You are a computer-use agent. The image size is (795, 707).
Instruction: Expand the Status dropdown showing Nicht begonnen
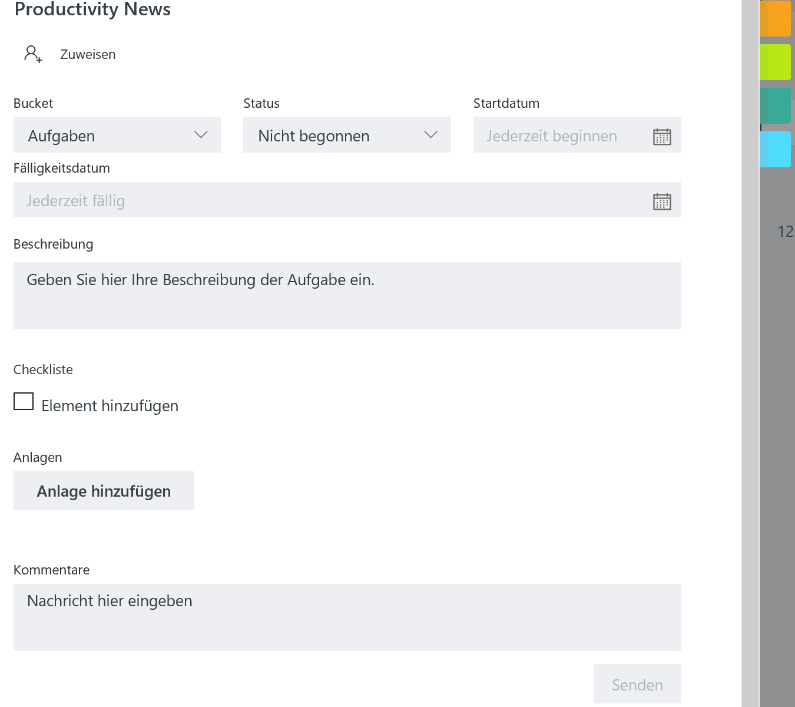(347, 136)
